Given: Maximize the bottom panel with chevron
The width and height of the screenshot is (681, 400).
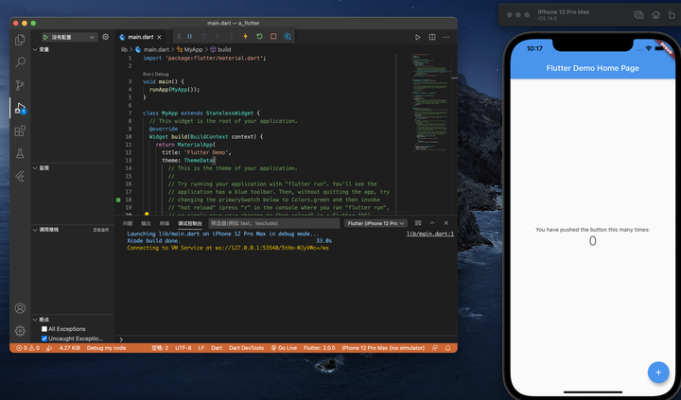Looking at the screenshot, I should point(432,223).
